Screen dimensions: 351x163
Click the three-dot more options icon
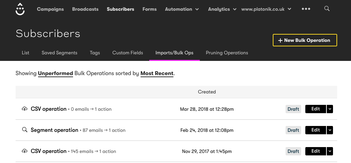click(306, 9)
